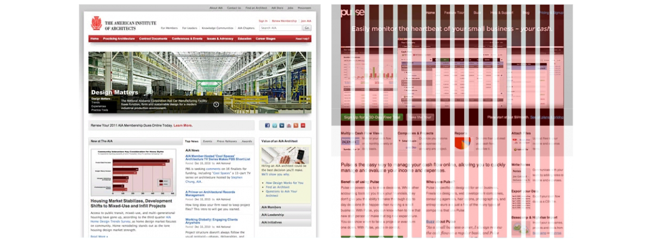Select Trends in hero banner list
The width and height of the screenshot is (653, 244).
(x=95, y=102)
